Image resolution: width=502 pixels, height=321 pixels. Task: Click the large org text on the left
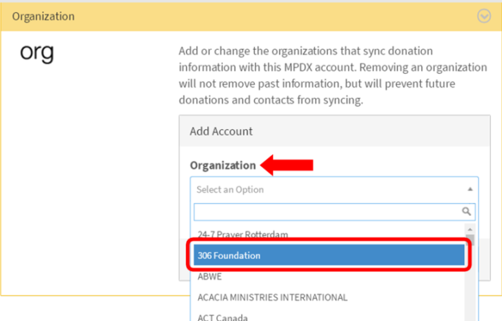37,52
